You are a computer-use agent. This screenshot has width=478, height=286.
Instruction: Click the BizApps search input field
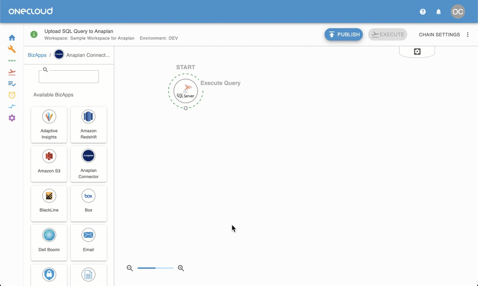tap(69, 76)
